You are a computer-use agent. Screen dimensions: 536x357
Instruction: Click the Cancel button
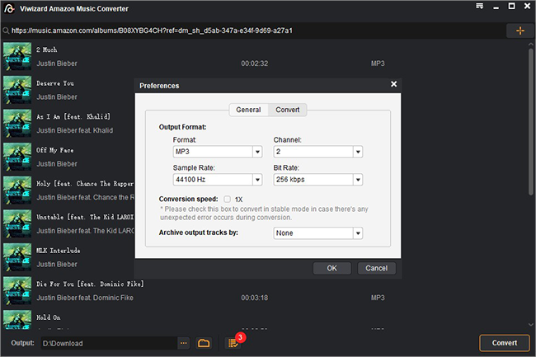pos(377,268)
